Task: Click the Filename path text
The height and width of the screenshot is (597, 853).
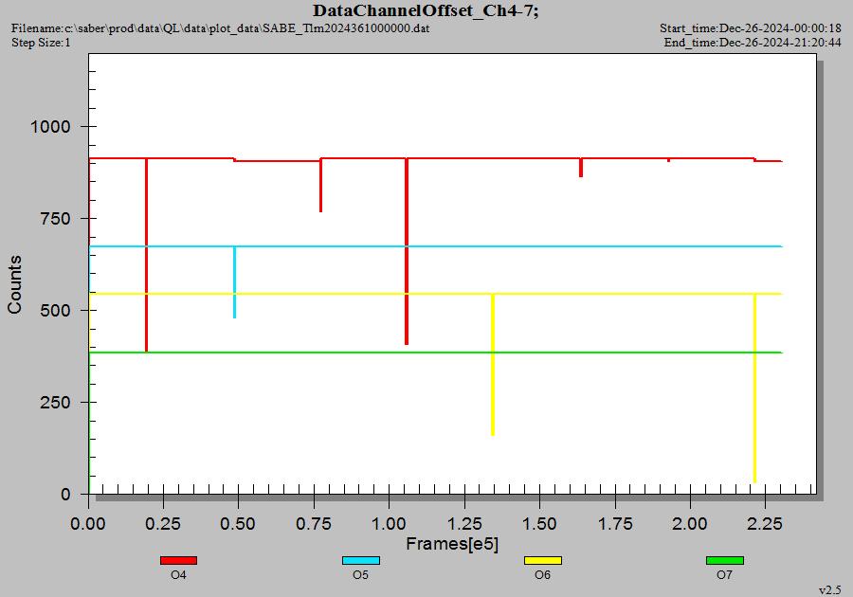Action: (220, 28)
